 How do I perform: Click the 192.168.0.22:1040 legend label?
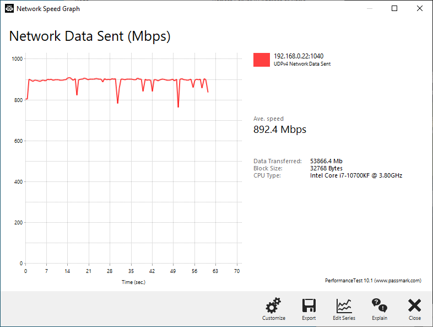tap(299, 56)
